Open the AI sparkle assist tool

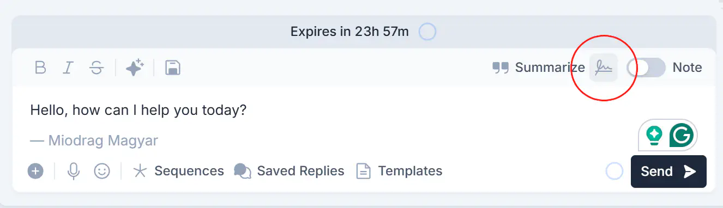point(135,68)
